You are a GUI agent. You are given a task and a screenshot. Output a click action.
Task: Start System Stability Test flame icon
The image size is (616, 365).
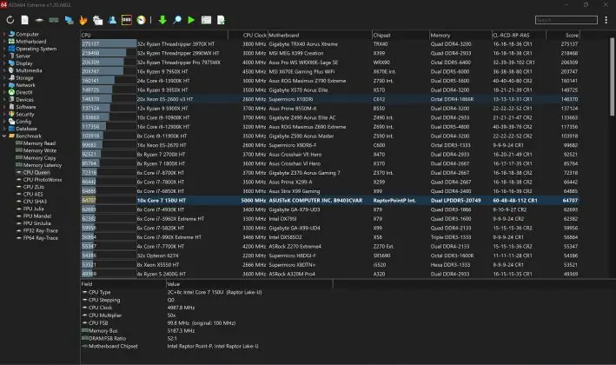pyautogui.click(x=83, y=20)
